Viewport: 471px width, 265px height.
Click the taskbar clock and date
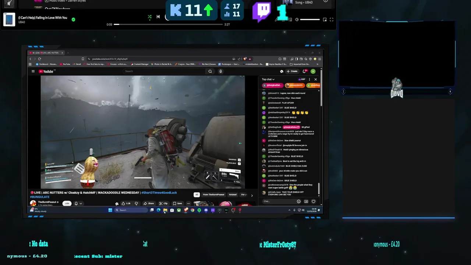(x=311, y=210)
